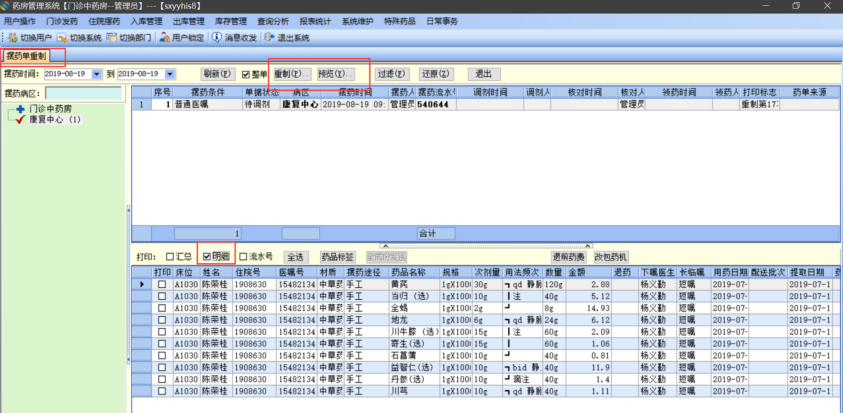Open the 出库管理 menu

pos(189,22)
